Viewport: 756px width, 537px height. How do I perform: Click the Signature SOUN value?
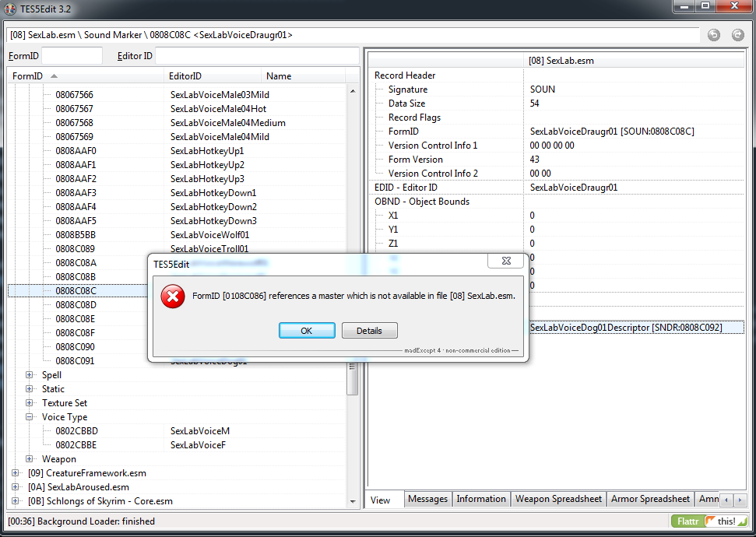[x=543, y=89]
